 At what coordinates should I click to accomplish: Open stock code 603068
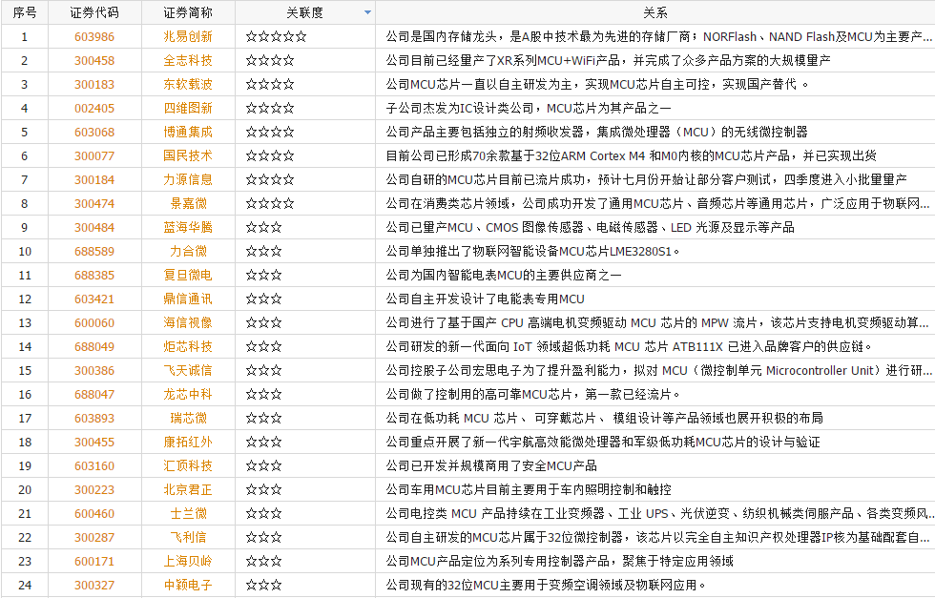pos(94,132)
